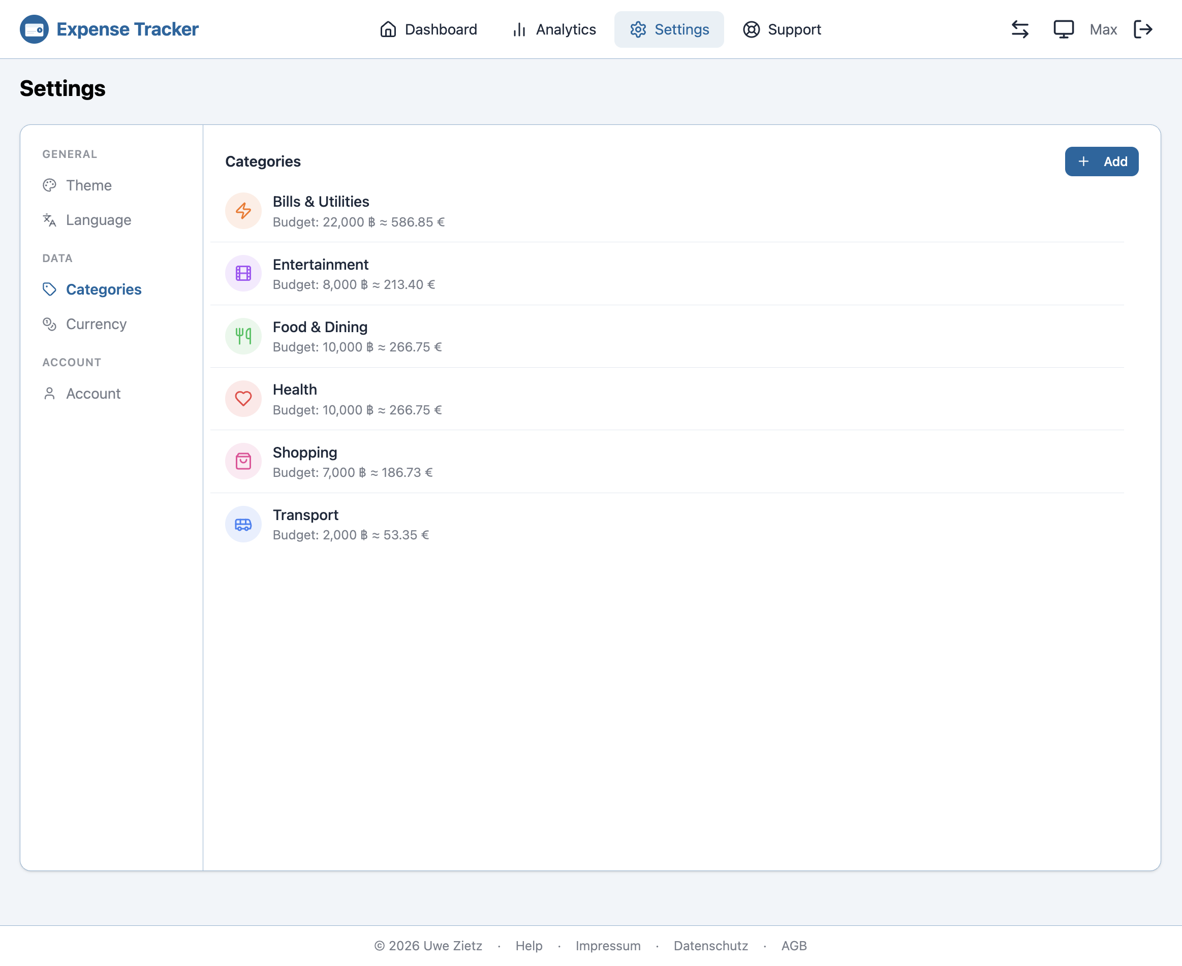Select Language in the sidebar
Image resolution: width=1182 pixels, height=966 pixels.
click(x=98, y=220)
